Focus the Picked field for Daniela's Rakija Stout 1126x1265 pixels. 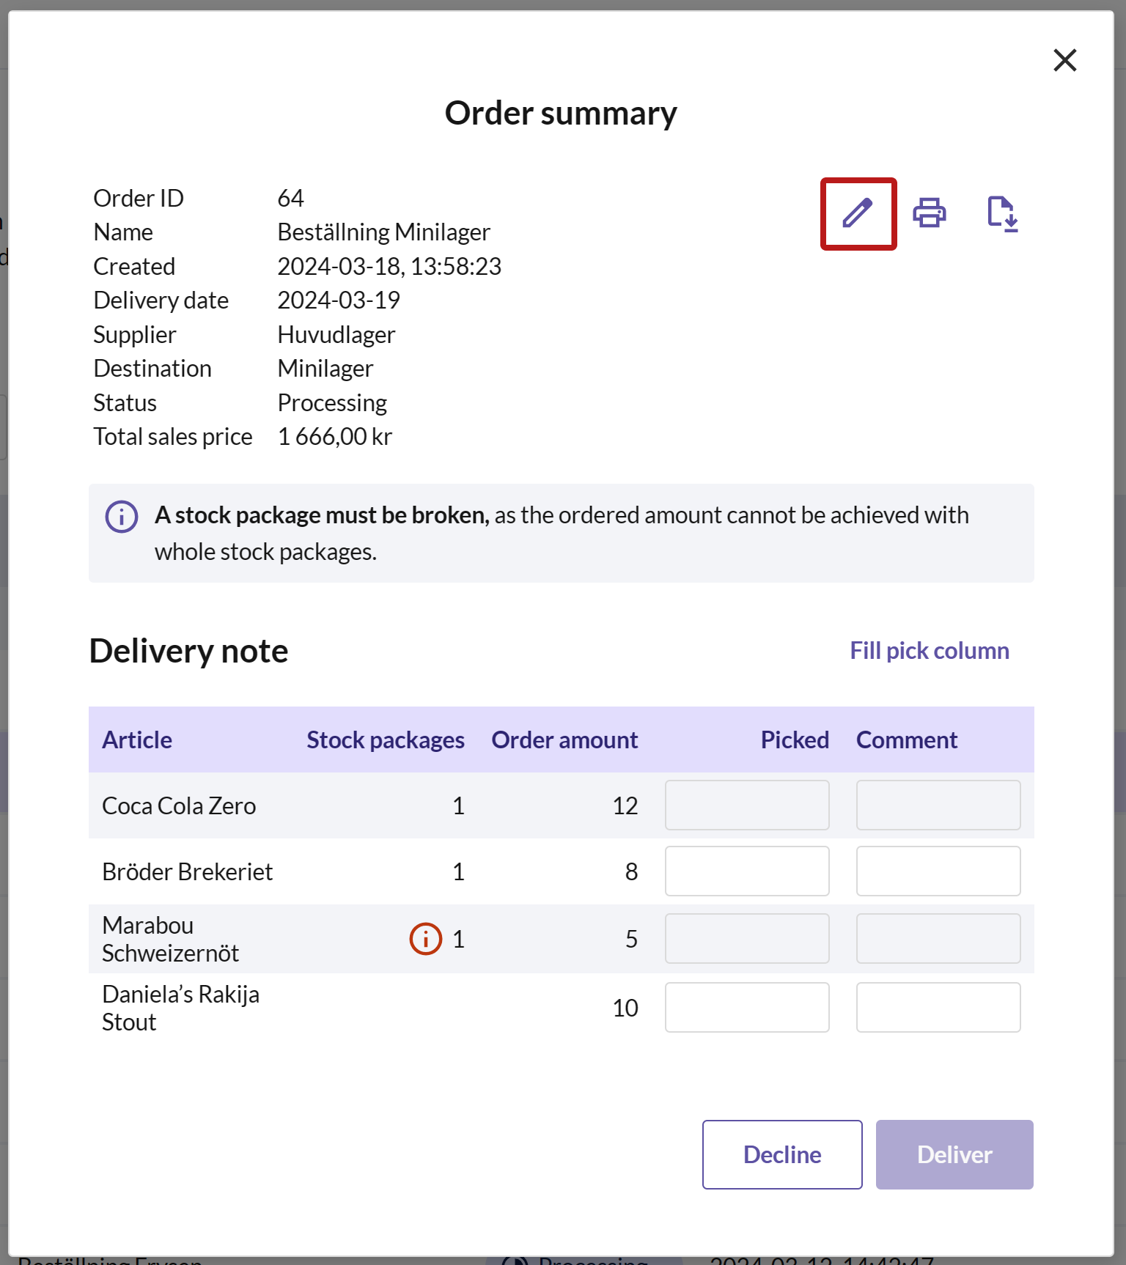coord(747,1008)
